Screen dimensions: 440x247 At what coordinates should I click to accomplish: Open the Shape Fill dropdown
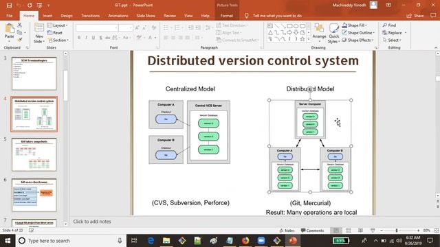point(355,25)
